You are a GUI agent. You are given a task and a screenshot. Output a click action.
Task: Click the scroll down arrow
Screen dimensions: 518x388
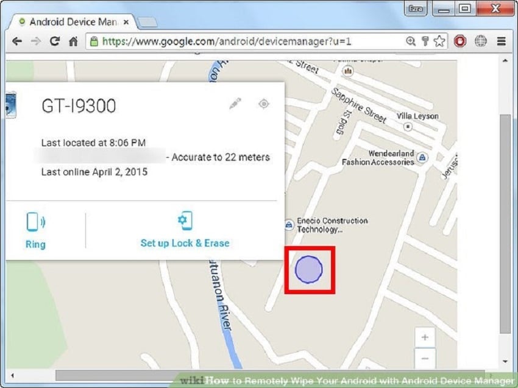(505, 362)
